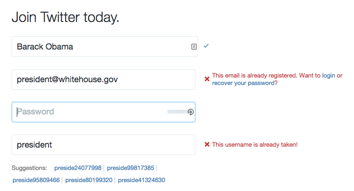Click the password manager icon in Password field
The image size is (354, 191).
190,112
